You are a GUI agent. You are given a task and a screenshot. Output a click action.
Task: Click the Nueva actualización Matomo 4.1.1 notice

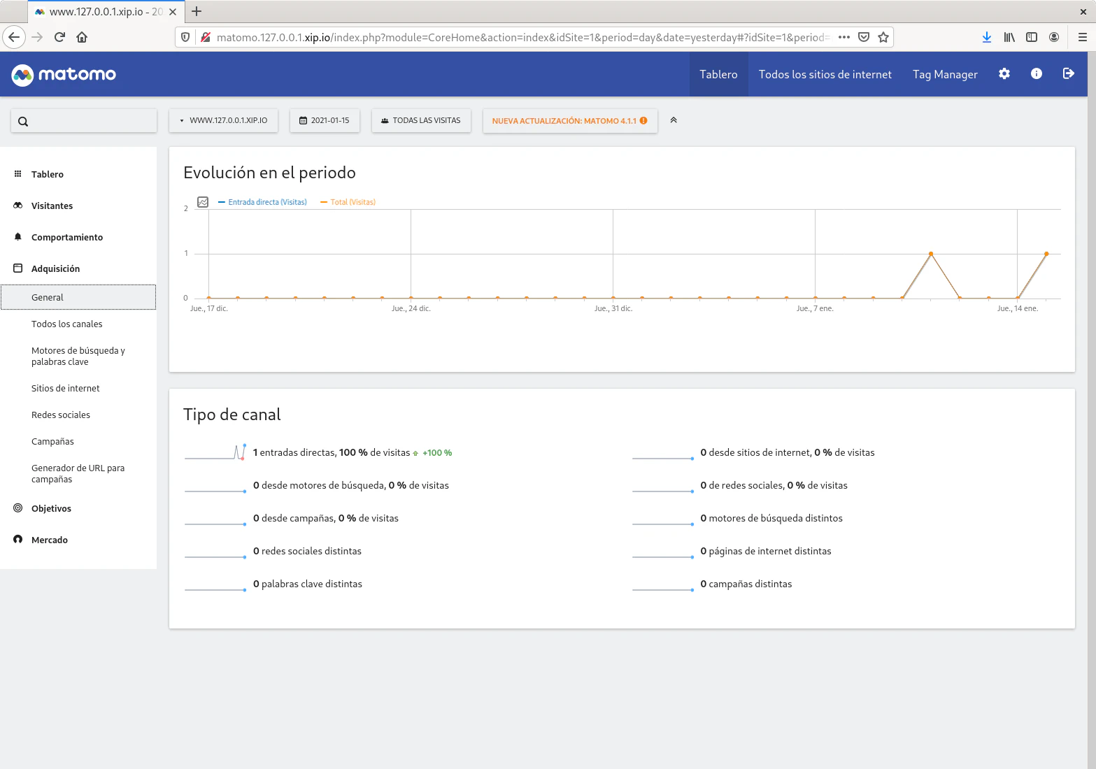[570, 120]
